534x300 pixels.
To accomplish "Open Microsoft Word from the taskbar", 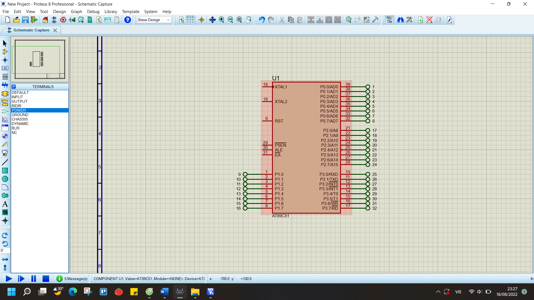I will pos(164,292).
